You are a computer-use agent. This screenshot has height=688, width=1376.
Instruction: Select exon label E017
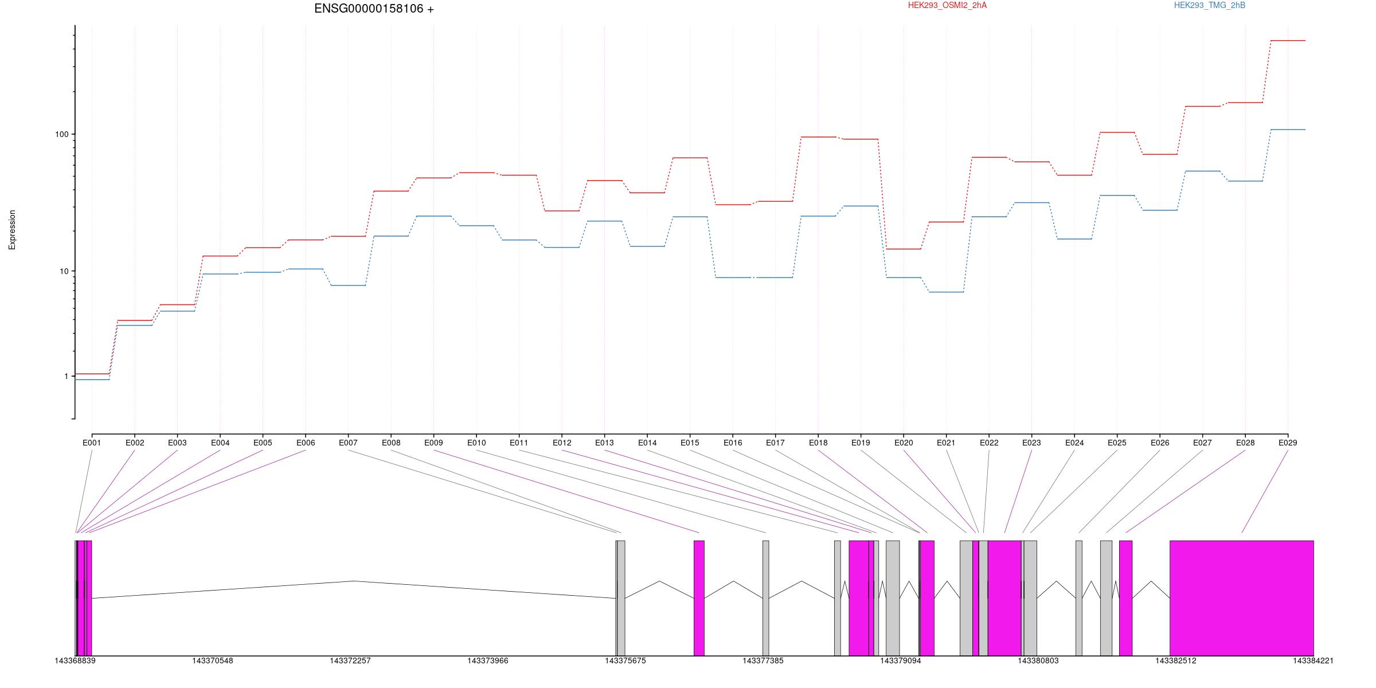[775, 443]
